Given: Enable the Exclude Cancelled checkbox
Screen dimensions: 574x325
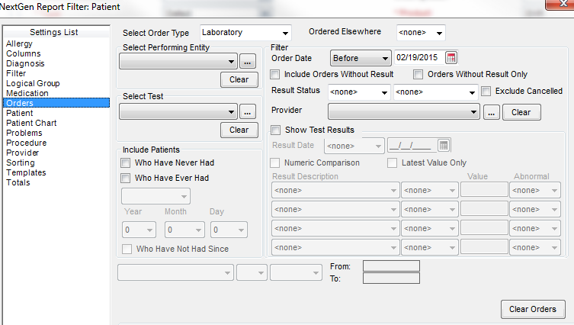Looking at the screenshot, I should coord(486,91).
